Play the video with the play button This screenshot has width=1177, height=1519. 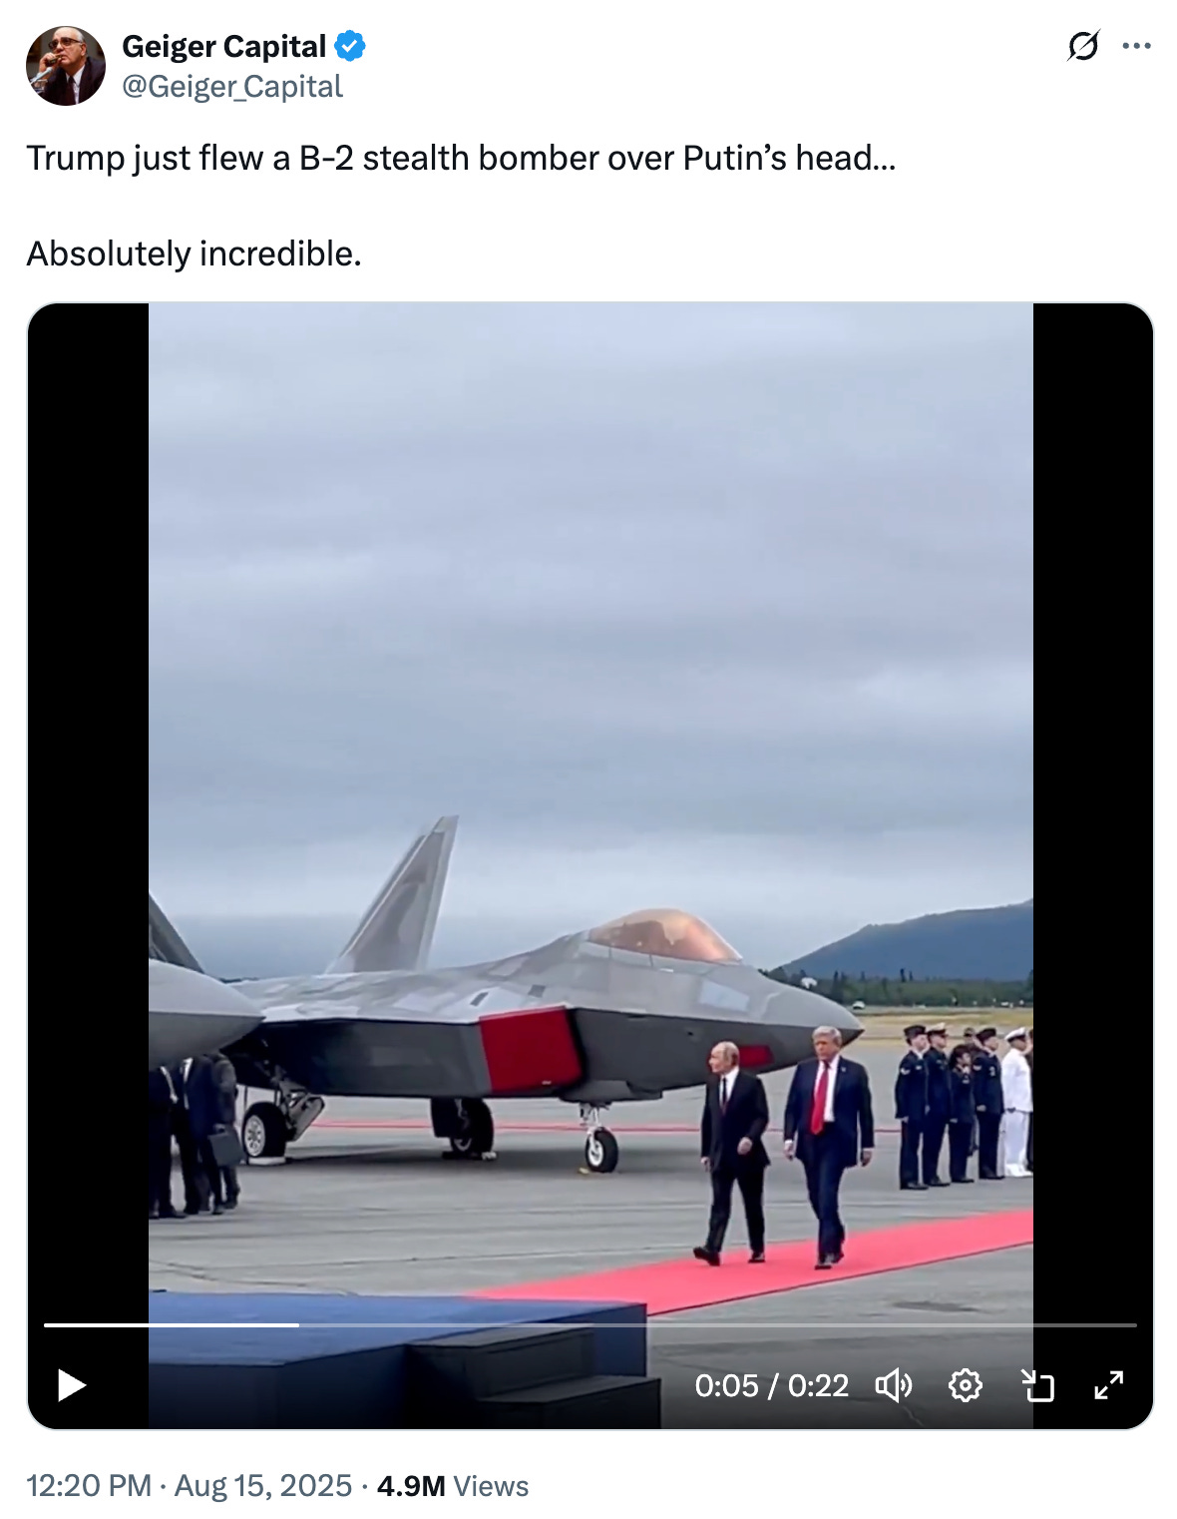71,1385
